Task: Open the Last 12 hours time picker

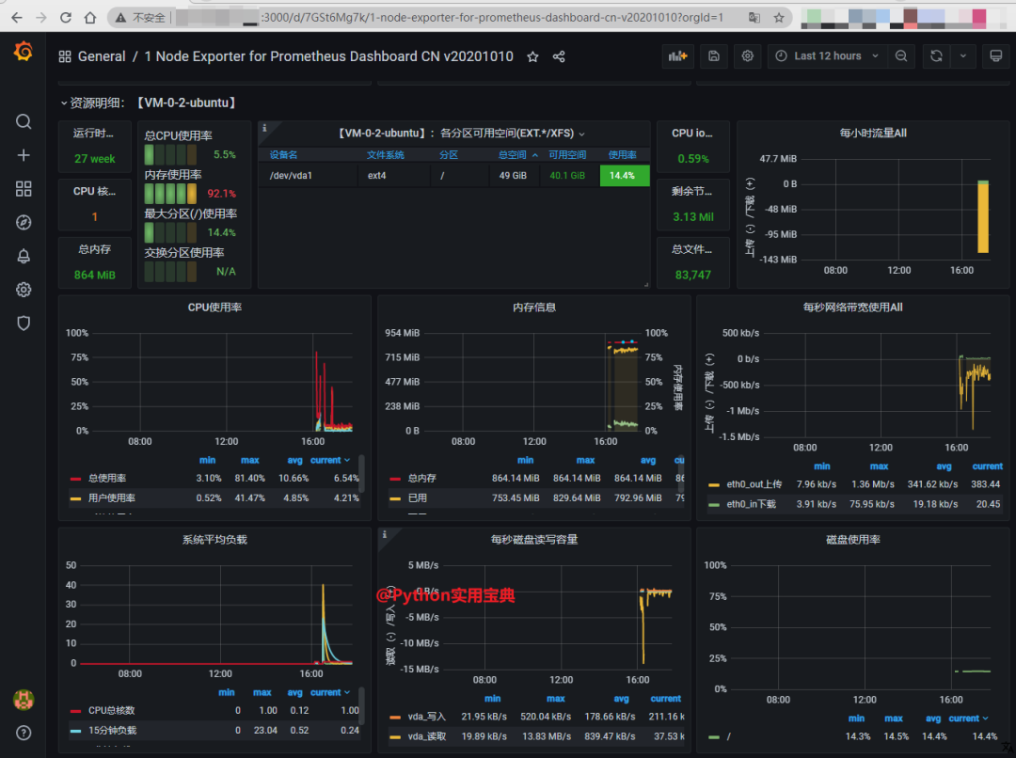Action: click(x=827, y=56)
